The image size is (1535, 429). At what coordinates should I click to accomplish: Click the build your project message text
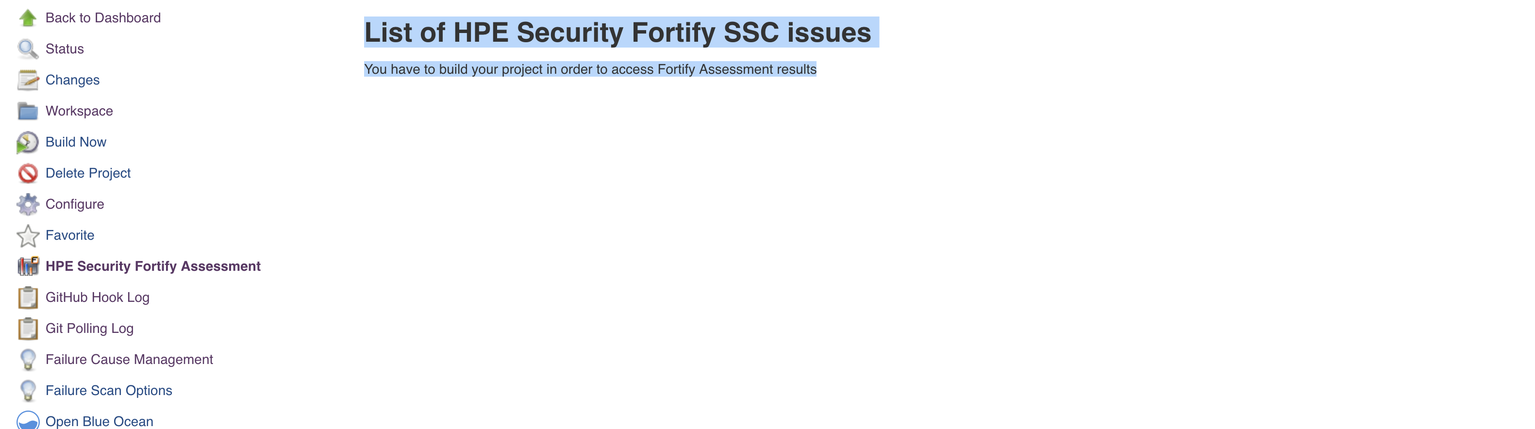[590, 69]
